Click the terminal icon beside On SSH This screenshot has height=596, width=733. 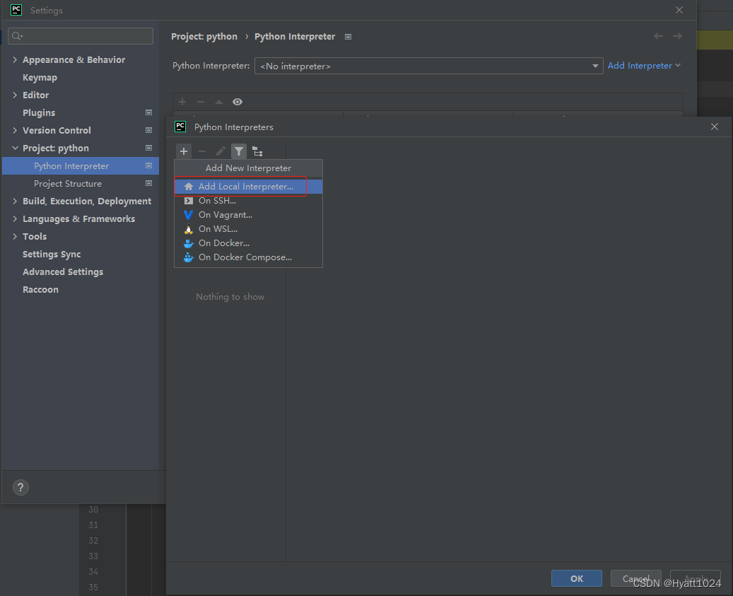(x=189, y=201)
